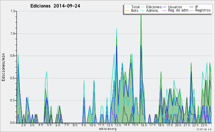Click the turquoise peak above 13 h
Viewport: 215px width, 132px height.
[116, 29]
